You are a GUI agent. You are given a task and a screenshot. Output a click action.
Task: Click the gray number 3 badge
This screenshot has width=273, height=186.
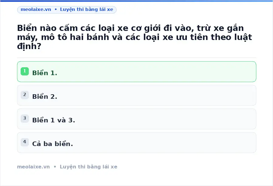coord(25,118)
